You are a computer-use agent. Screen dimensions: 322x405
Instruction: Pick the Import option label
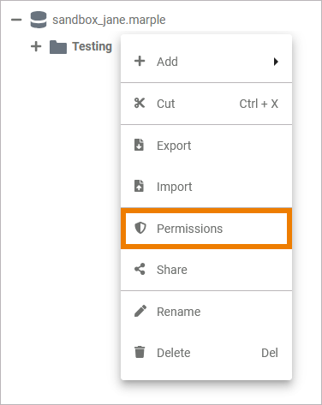(x=174, y=188)
